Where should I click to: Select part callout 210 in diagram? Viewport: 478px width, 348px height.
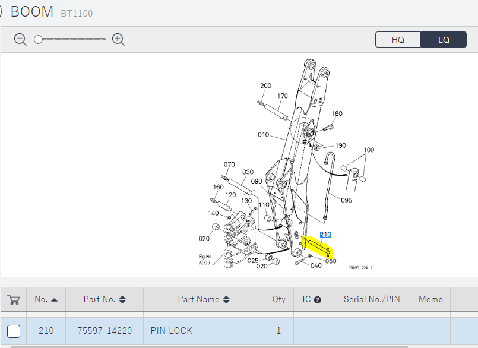(x=325, y=235)
